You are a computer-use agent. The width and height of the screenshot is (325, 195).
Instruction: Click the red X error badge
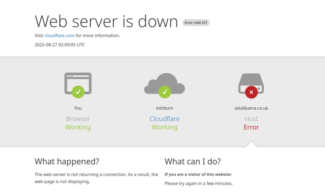(x=251, y=92)
